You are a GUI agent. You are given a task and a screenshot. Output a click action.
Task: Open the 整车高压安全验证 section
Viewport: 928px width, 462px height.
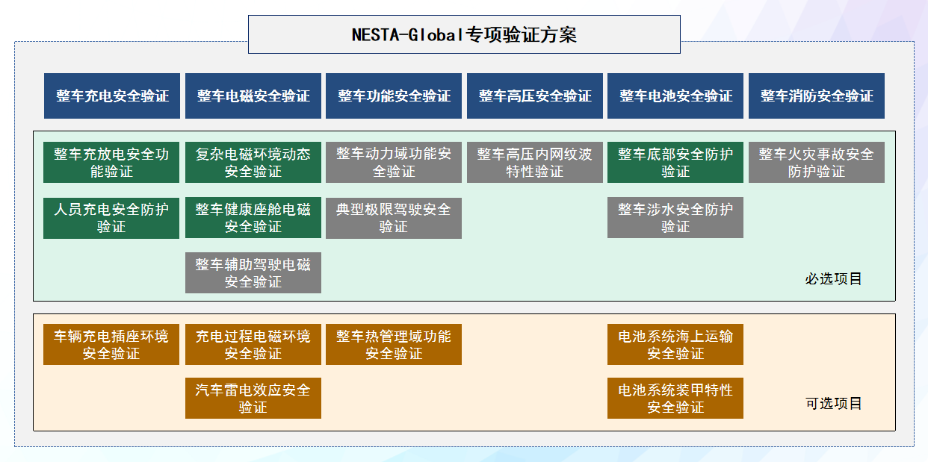coord(534,96)
